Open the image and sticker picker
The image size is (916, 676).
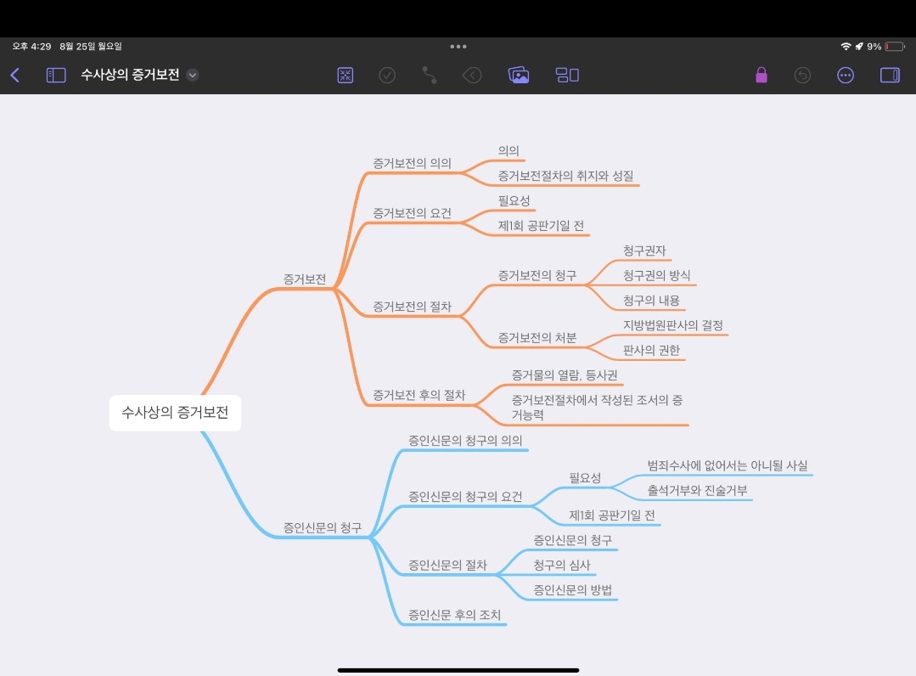519,76
